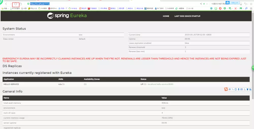Click the green security shield in address bar
This screenshot has width=254, height=129.
28,4
